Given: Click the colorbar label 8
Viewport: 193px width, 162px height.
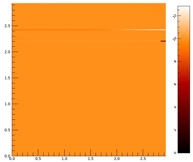Looking at the screenshot, I should coord(175,61).
